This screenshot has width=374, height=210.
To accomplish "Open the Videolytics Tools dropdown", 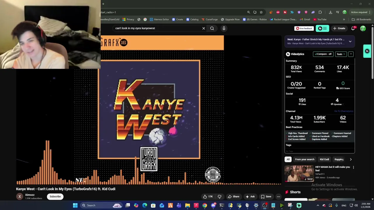I will pos(341,54).
